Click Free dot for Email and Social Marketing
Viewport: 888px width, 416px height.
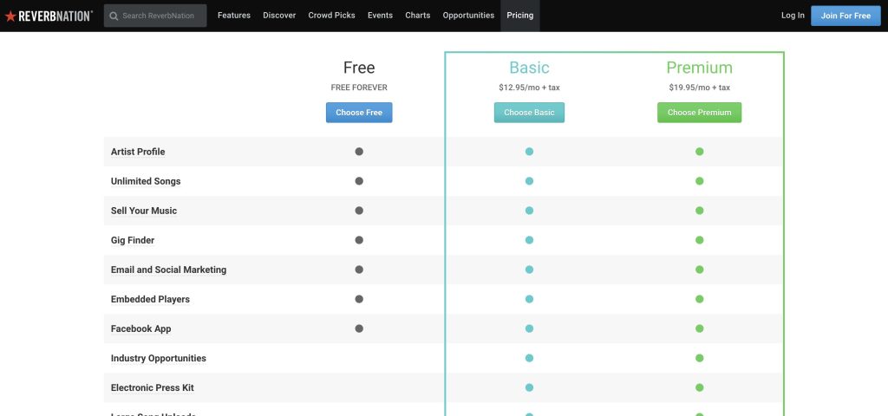pyautogui.click(x=359, y=270)
